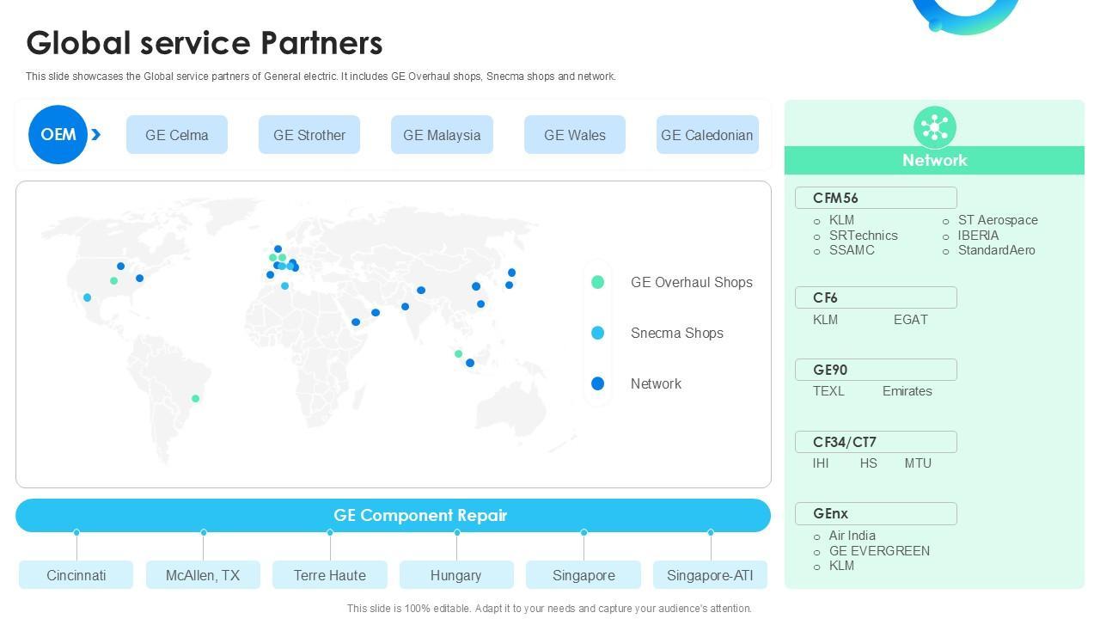
Task: Select the GE Wales box
Action: click(575, 135)
